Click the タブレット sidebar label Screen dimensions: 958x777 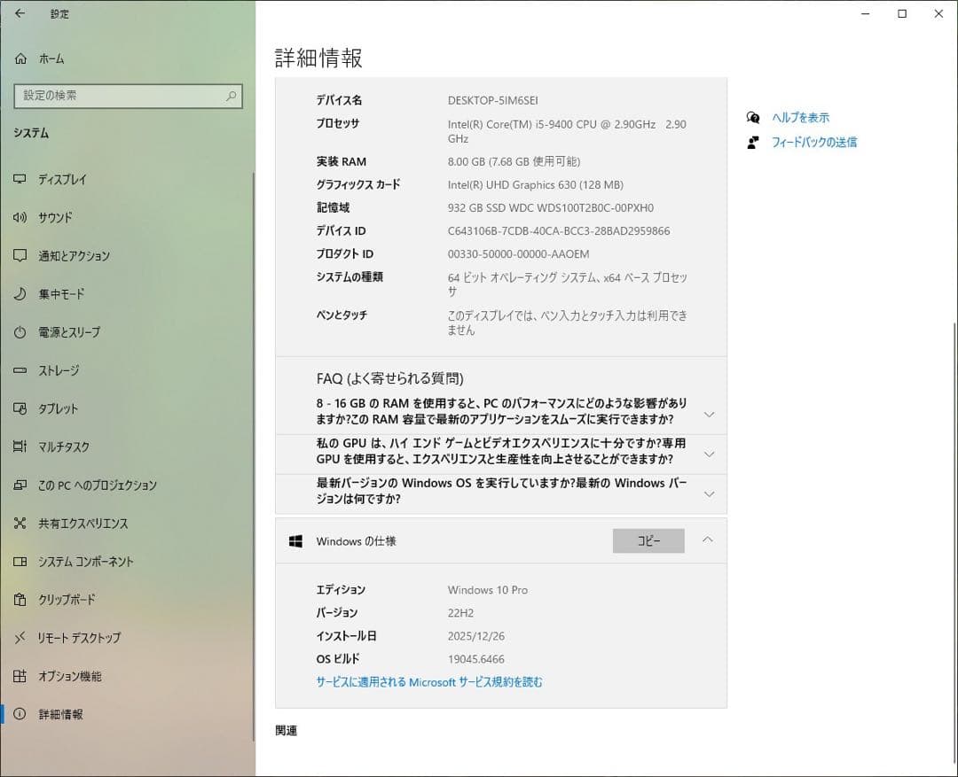coord(58,409)
